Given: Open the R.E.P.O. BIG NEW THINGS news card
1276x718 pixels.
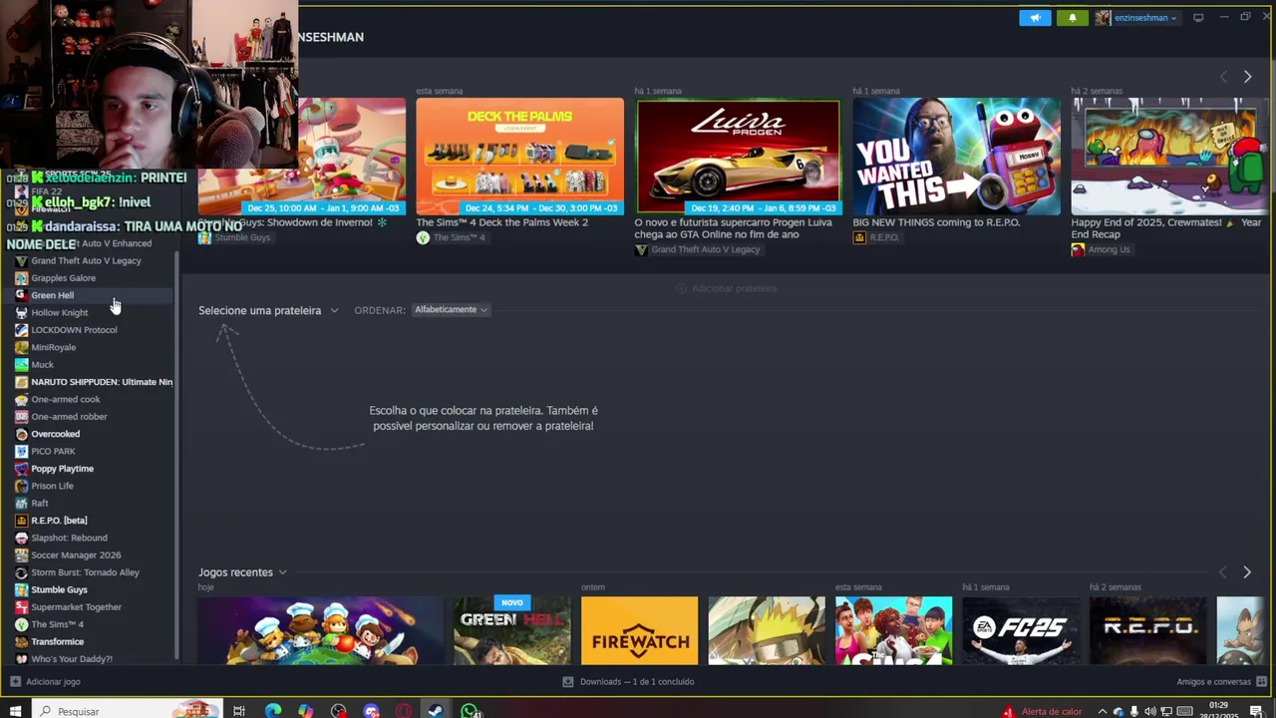Looking at the screenshot, I should pyautogui.click(x=956, y=157).
